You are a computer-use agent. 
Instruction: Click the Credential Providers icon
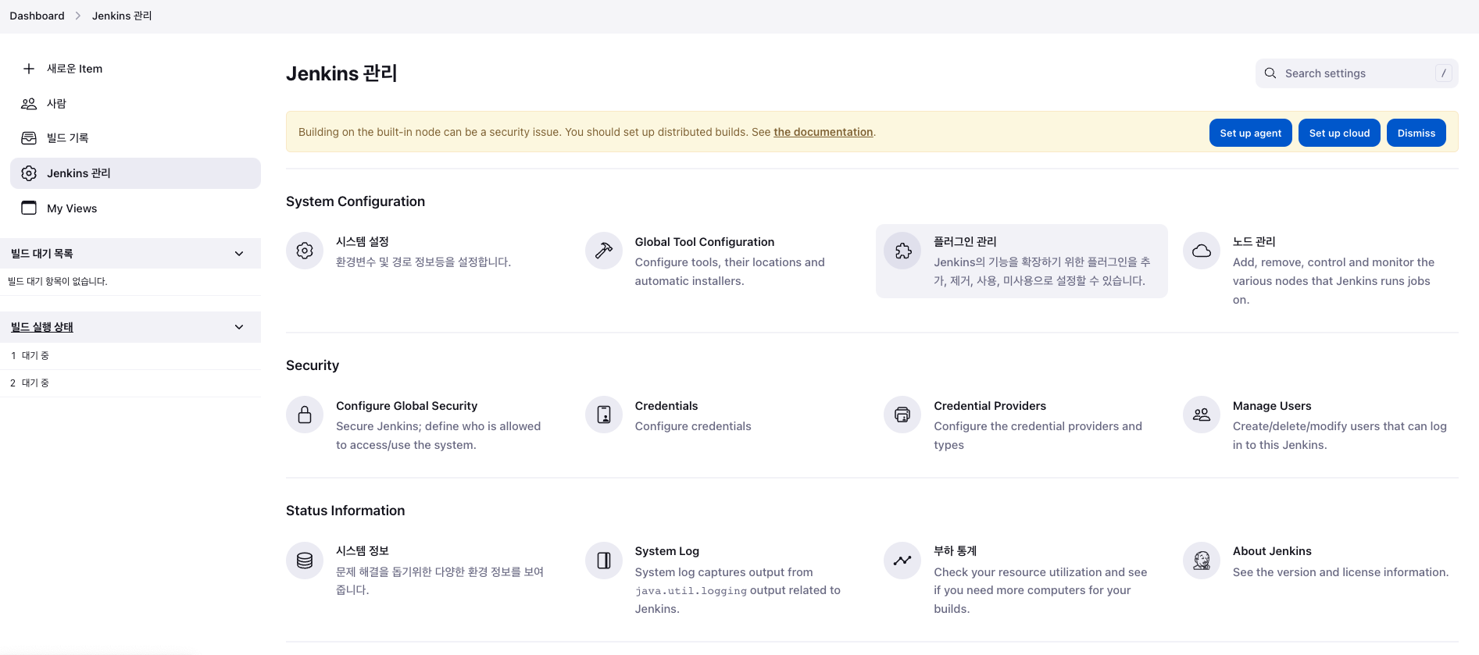[x=902, y=415]
